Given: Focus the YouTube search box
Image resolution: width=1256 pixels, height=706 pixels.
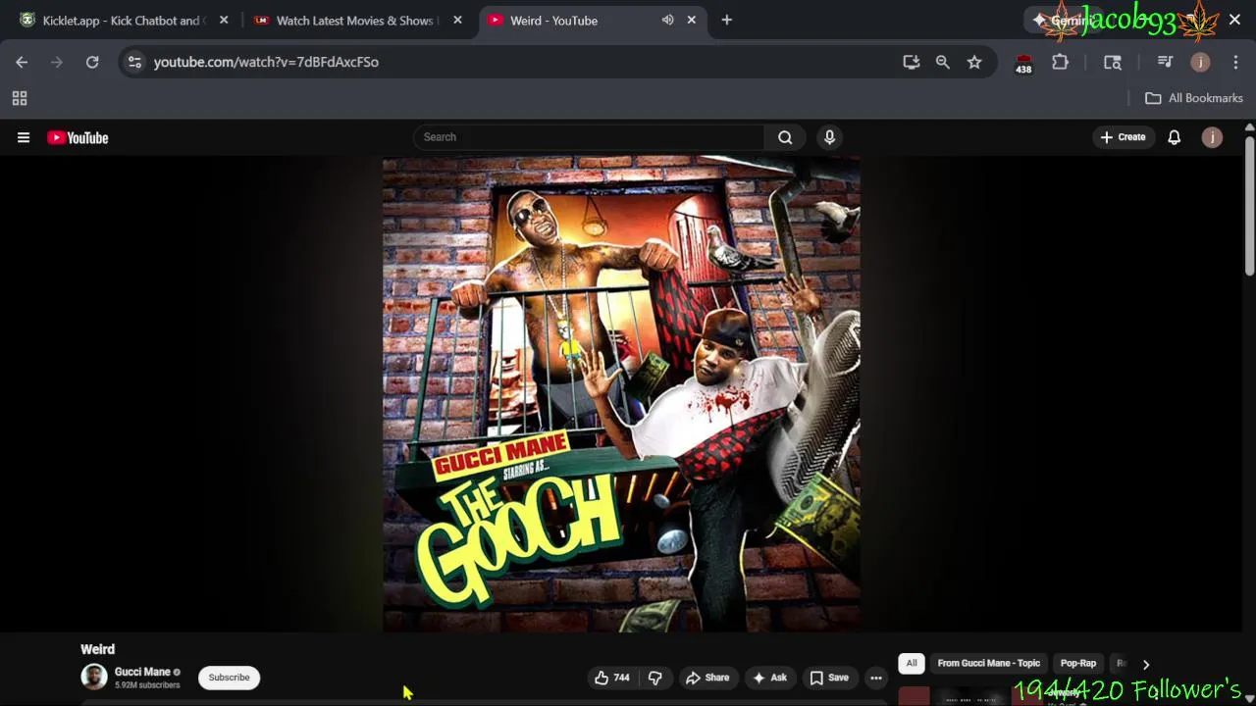Looking at the screenshot, I should [x=589, y=137].
